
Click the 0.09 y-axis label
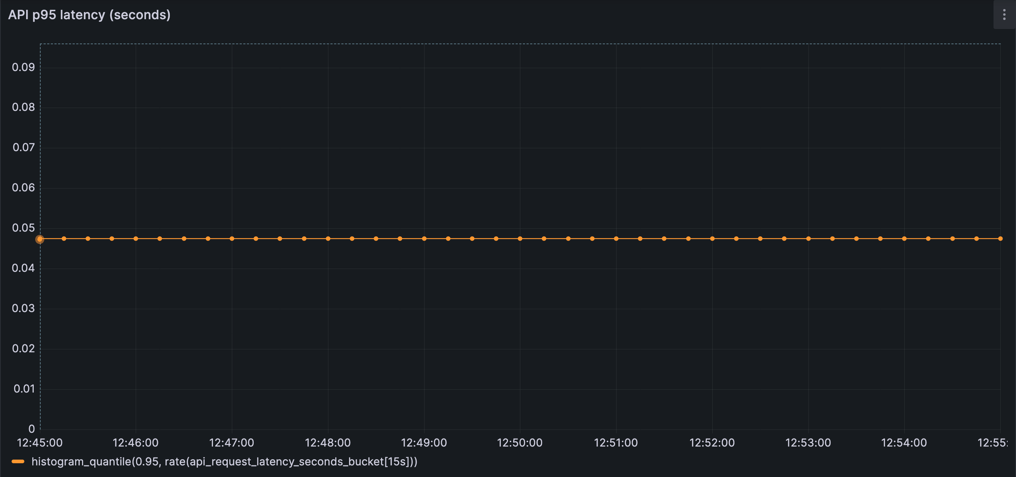(x=24, y=67)
